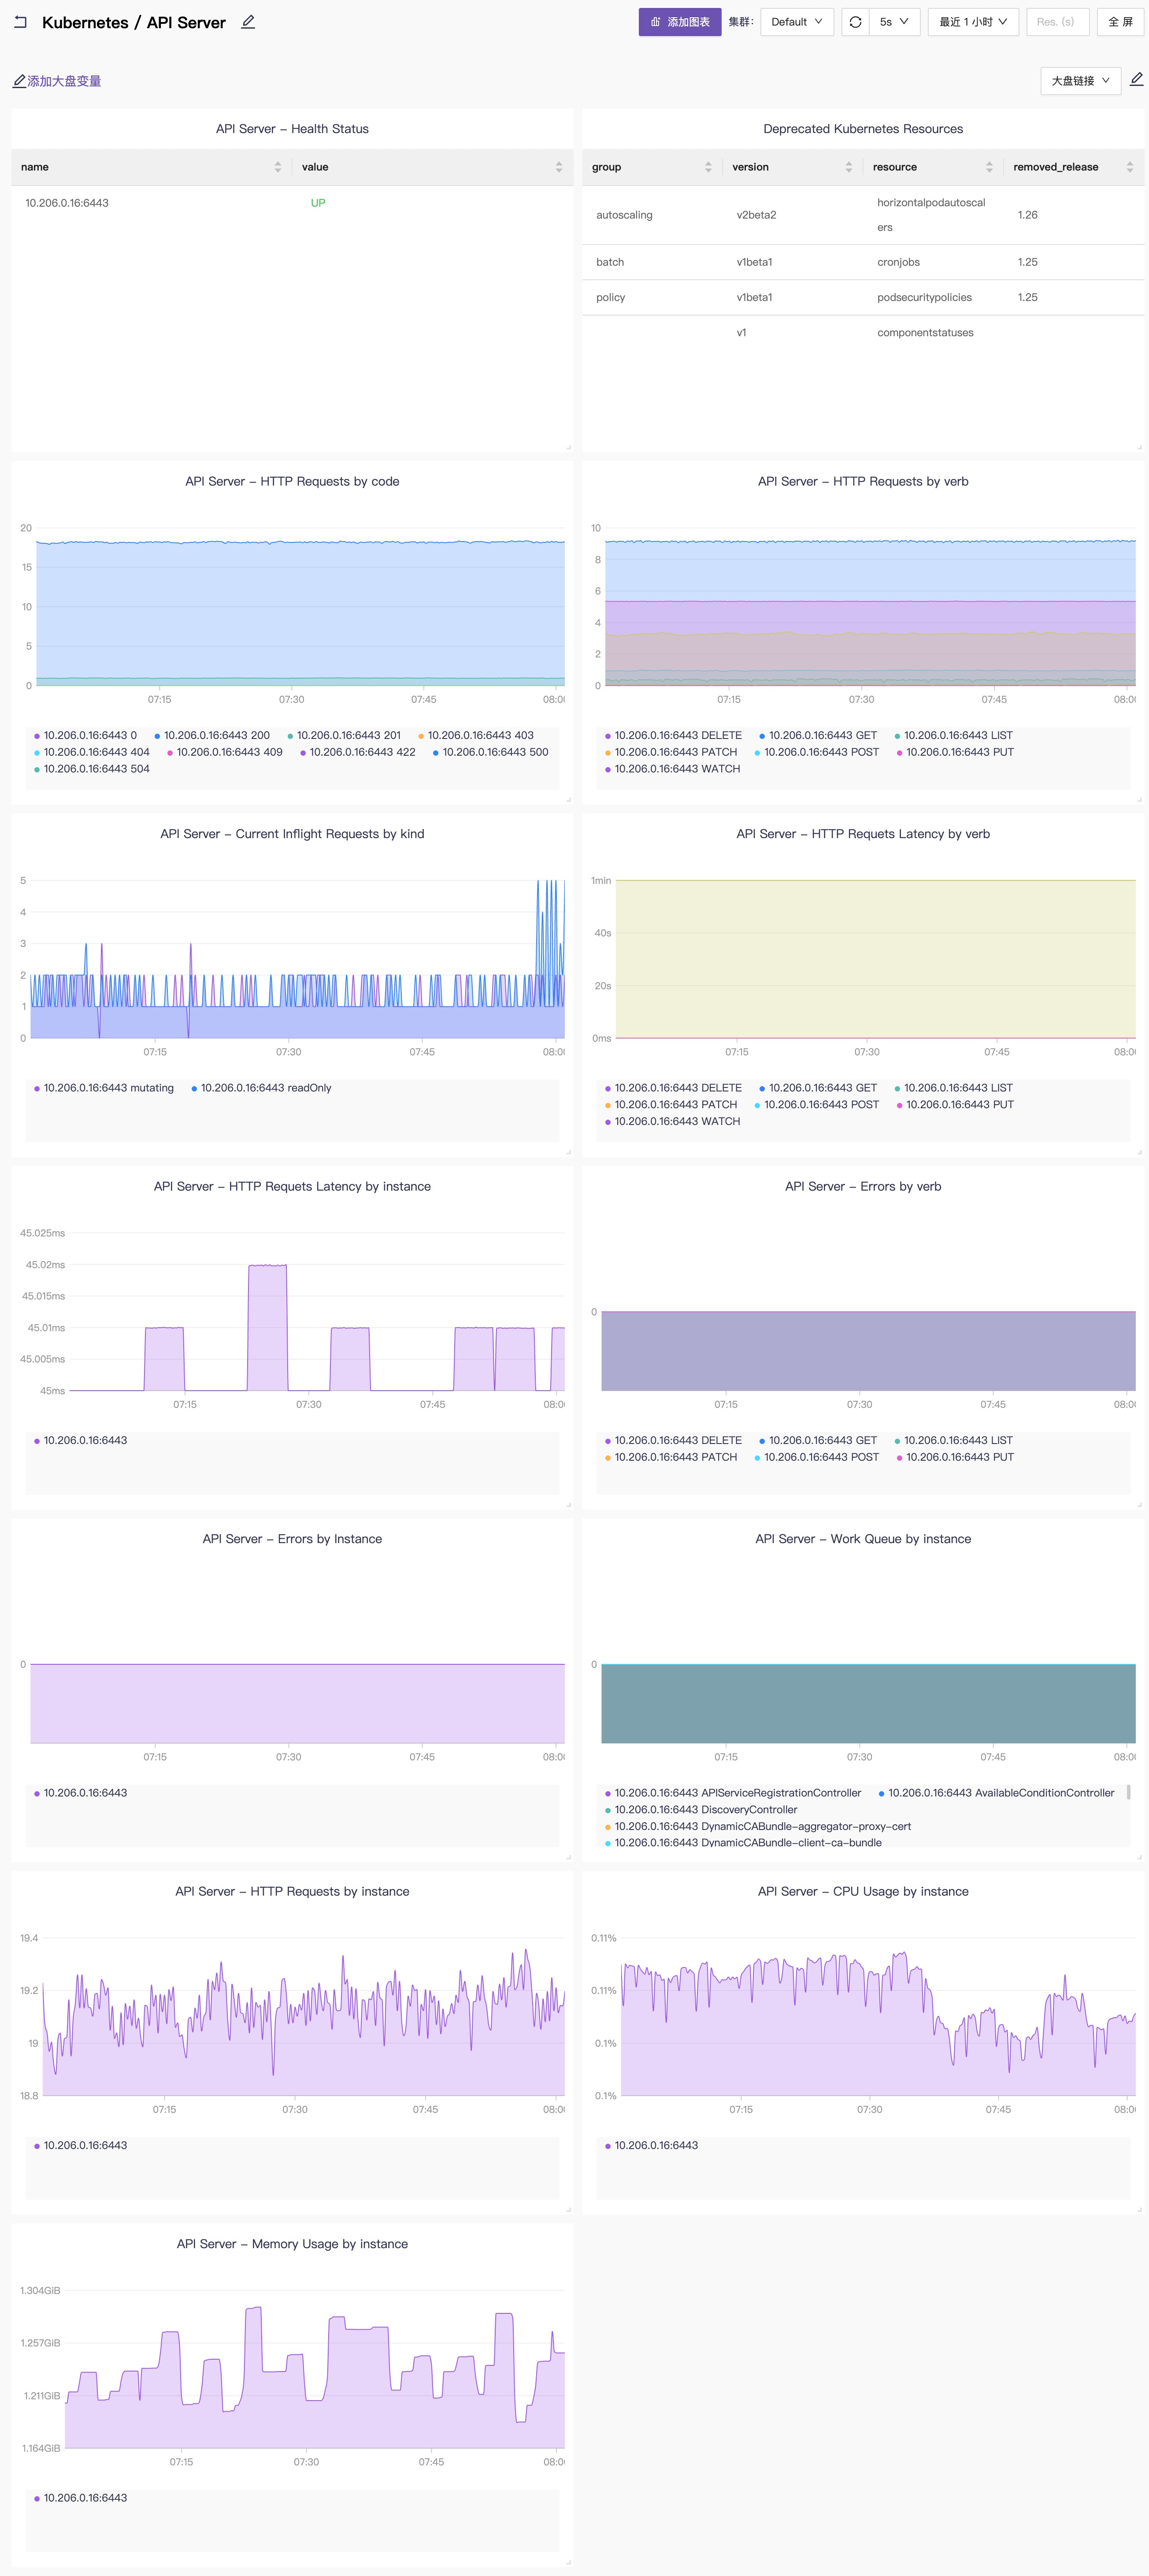Sort Health Status table by value column

[559, 167]
